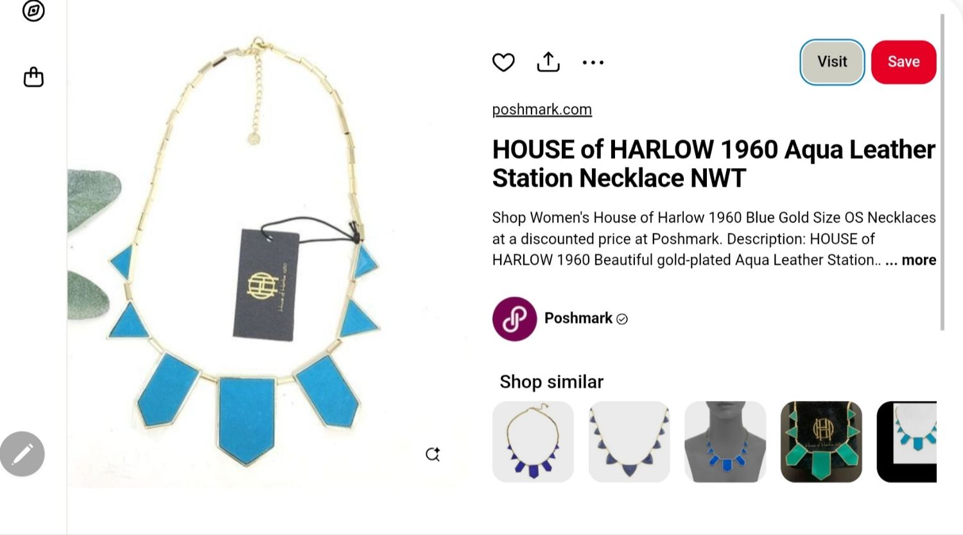This screenshot has height=535, width=963.
Task: Expand description with '... more'
Action: click(x=910, y=260)
